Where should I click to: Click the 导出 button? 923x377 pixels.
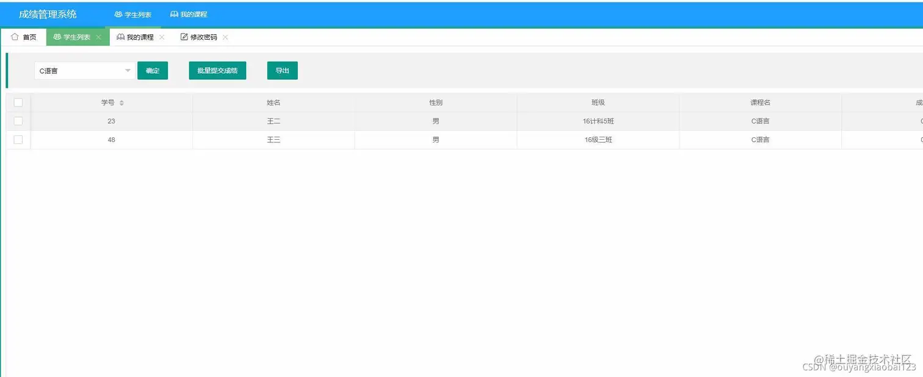point(283,71)
